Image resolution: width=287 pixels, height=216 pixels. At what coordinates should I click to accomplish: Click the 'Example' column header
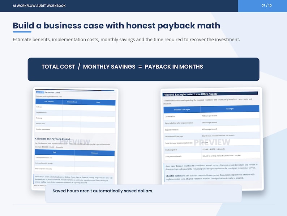tap(230, 109)
